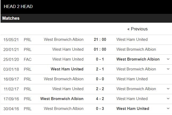Screen dimensions: 172x115
Task: Go to « Previous matches
Action: tap(137, 29)
